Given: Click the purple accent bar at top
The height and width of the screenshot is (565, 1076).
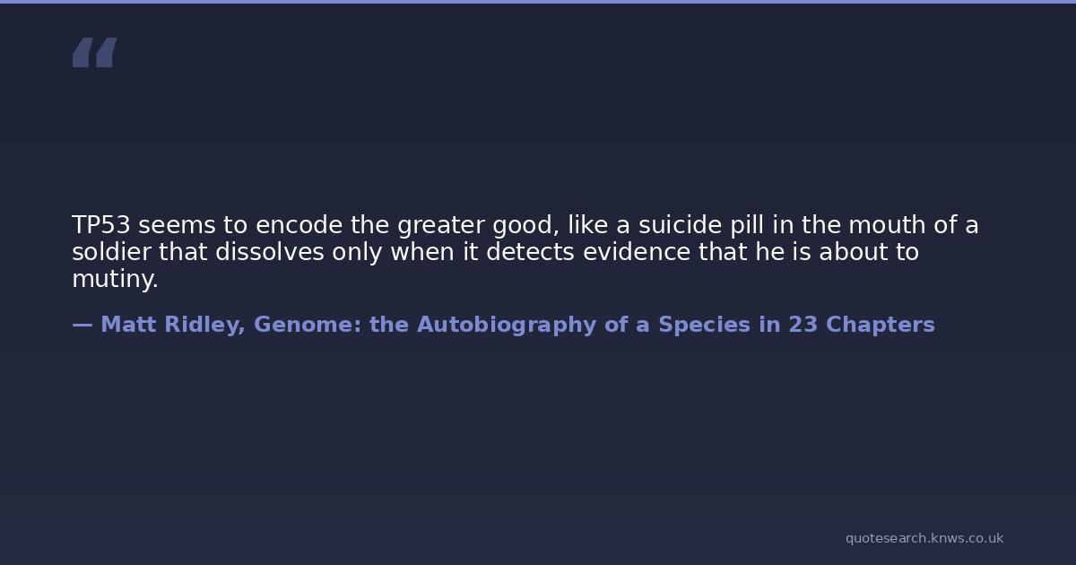Looking at the screenshot, I should 538,2.
